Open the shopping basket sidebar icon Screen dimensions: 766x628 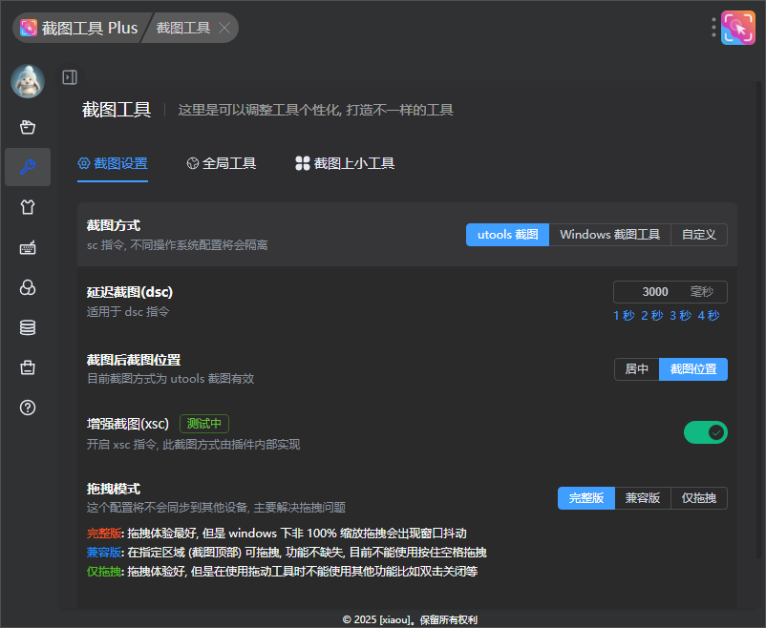click(28, 127)
